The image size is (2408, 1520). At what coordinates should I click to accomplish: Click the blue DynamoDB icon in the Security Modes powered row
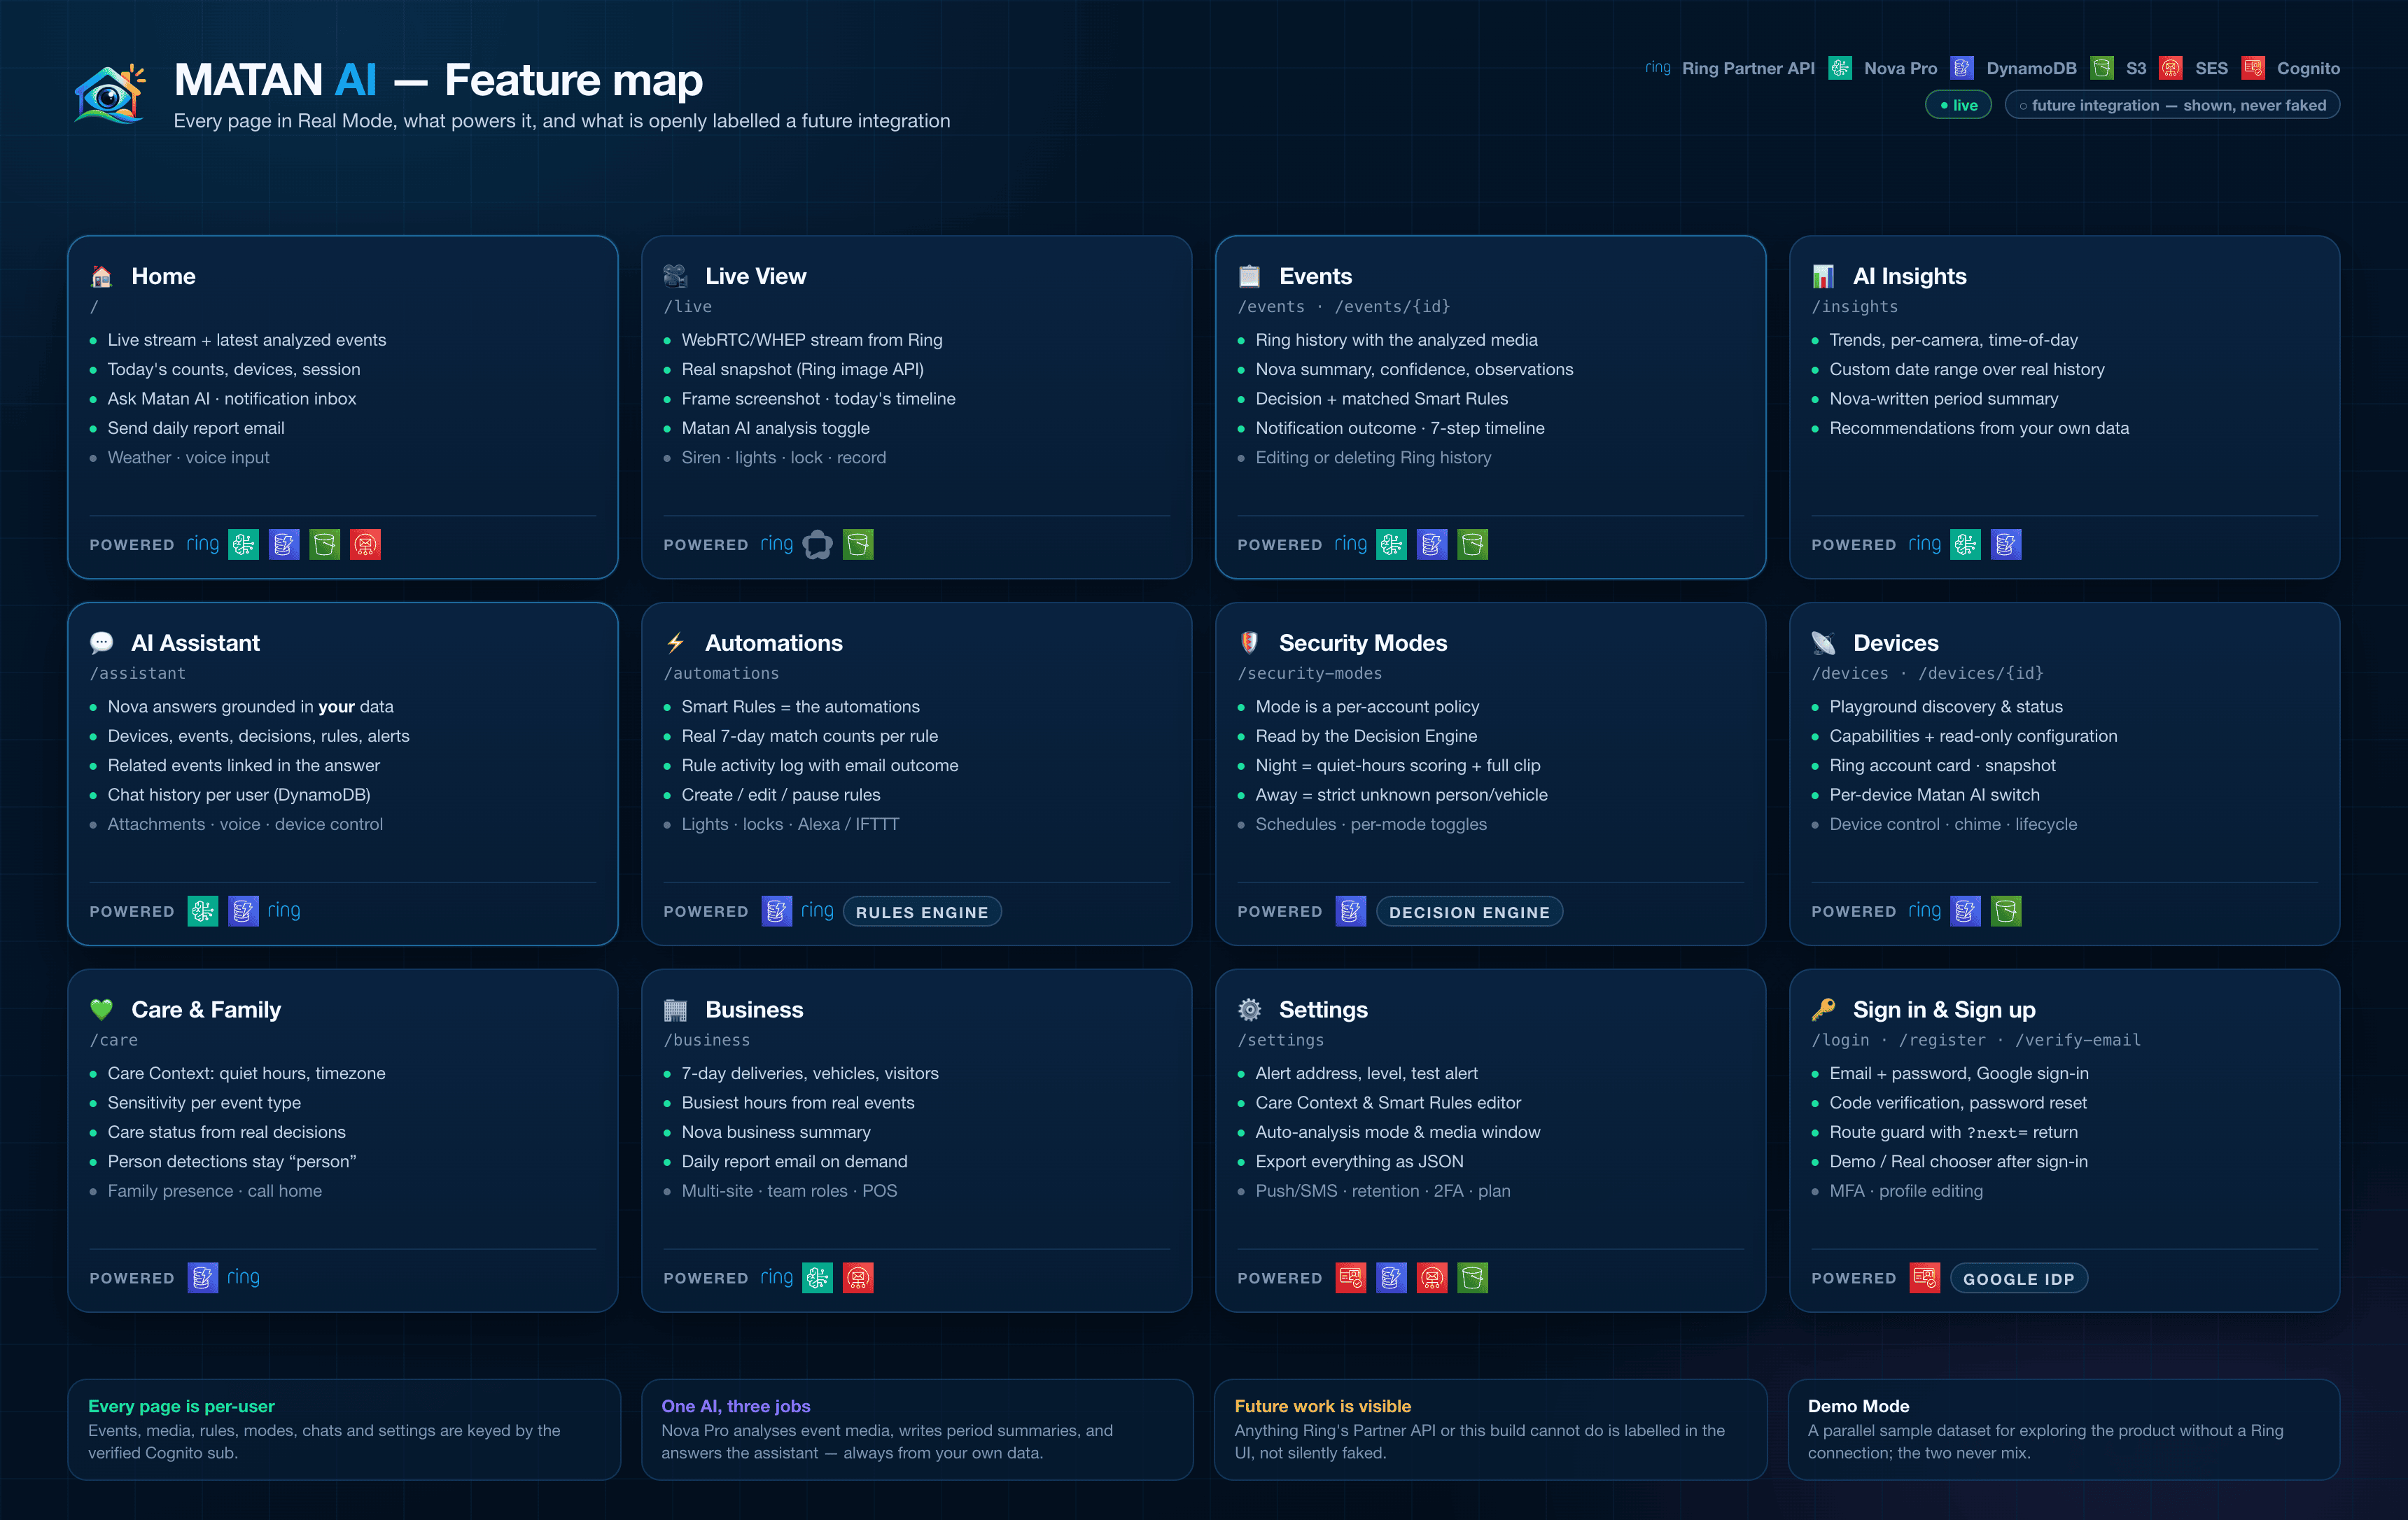(1351, 911)
